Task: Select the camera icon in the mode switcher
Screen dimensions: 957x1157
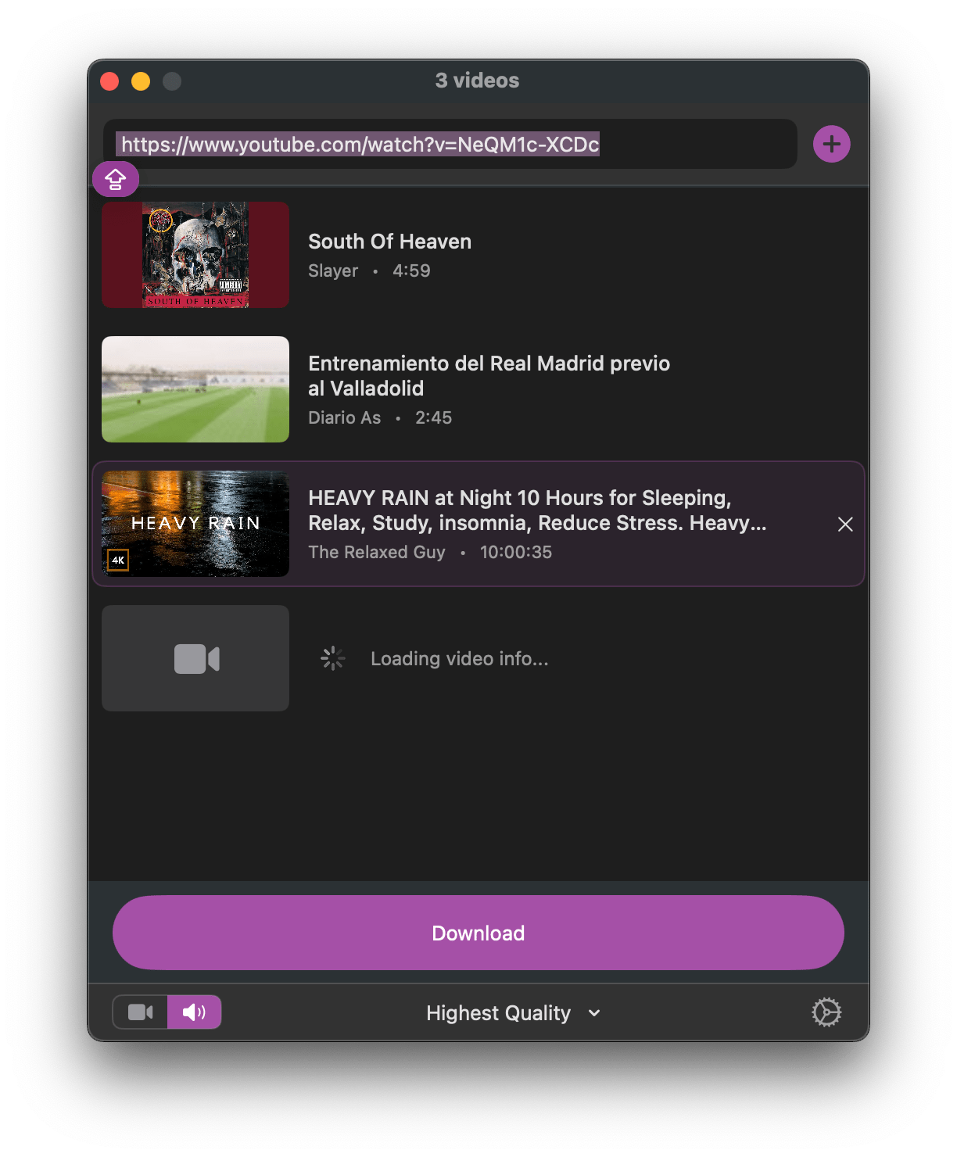Action: [x=140, y=1012]
